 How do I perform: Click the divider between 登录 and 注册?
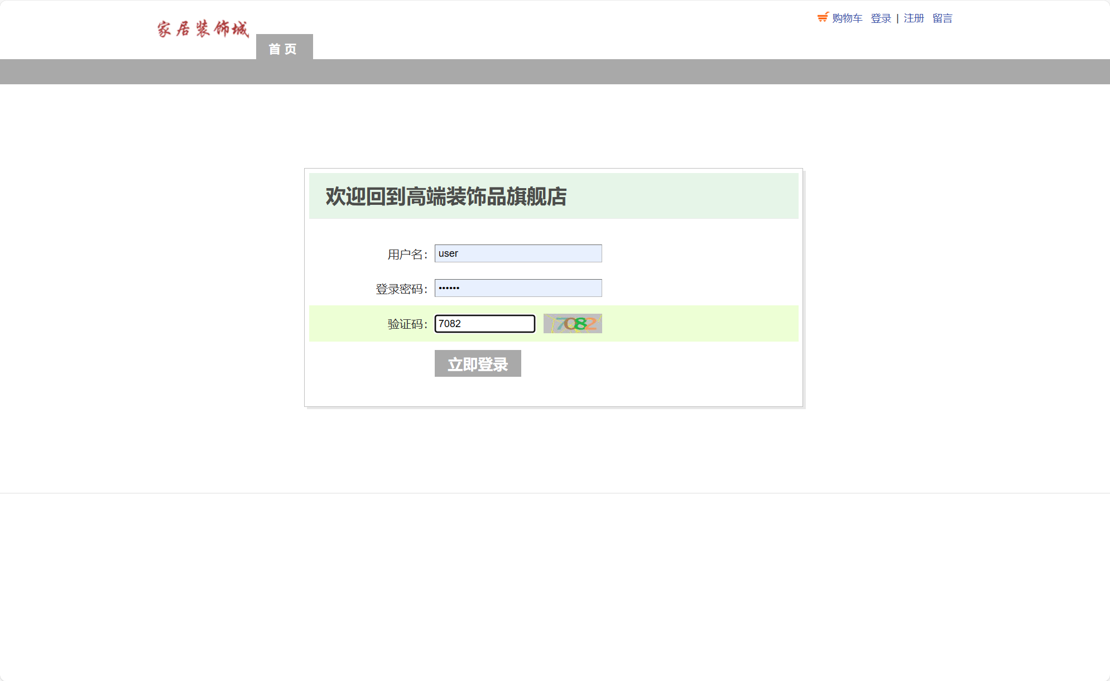[x=897, y=18]
